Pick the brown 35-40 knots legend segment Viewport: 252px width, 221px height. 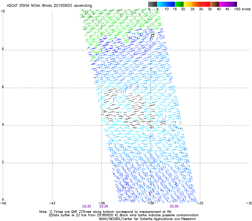pyautogui.click(x=215, y=4)
